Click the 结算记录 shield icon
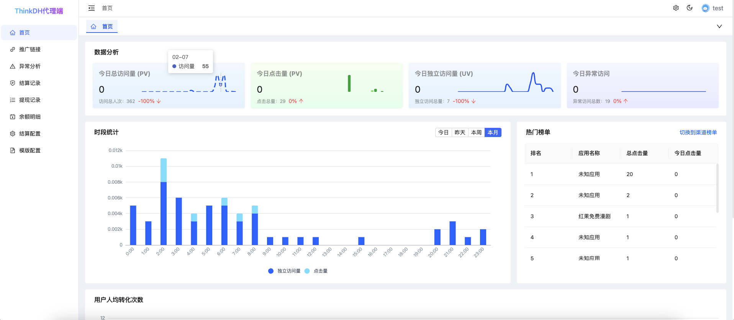Screen dimensions: 734x320 pyautogui.click(x=13, y=83)
